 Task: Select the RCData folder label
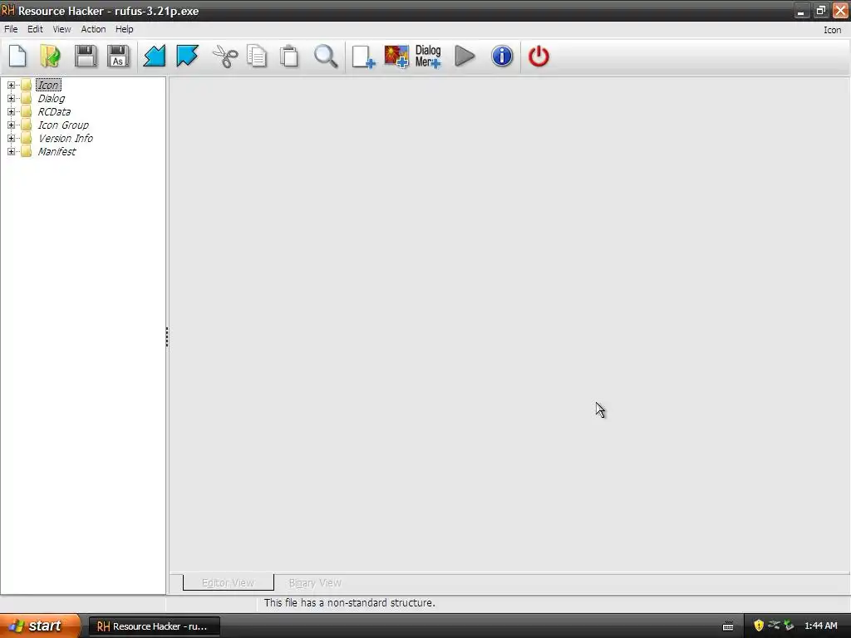(54, 112)
